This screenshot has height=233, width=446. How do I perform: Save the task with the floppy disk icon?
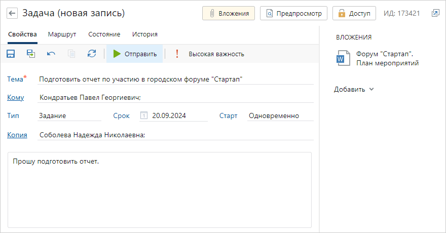[11, 54]
